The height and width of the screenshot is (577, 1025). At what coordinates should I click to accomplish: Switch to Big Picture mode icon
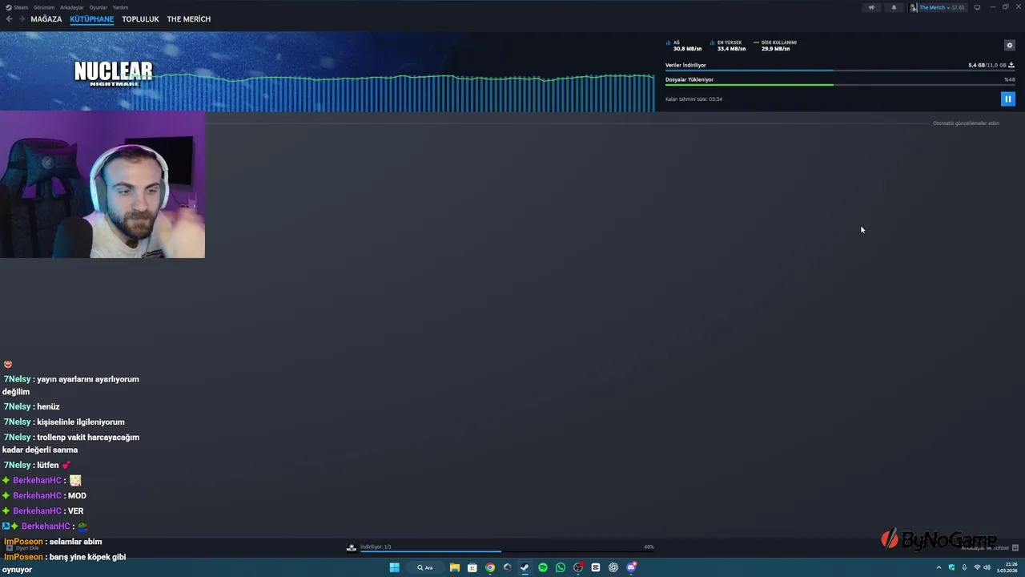(x=977, y=7)
